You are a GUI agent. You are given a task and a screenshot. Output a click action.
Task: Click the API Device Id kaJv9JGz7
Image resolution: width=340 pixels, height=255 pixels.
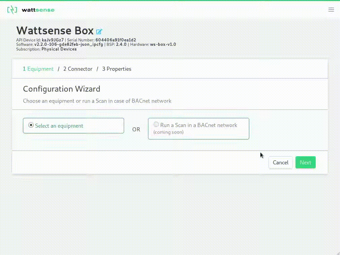(53, 40)
